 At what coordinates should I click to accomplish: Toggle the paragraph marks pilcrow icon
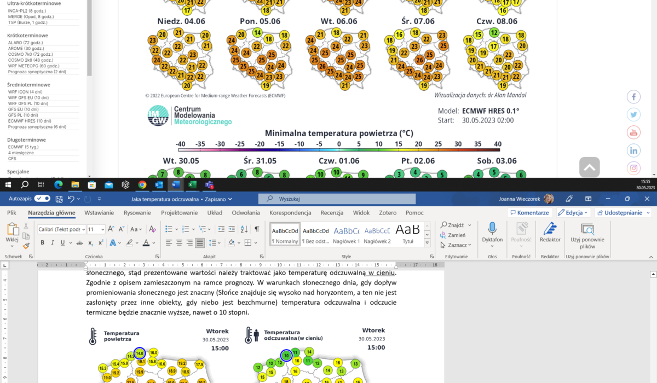tap(257, 229)
